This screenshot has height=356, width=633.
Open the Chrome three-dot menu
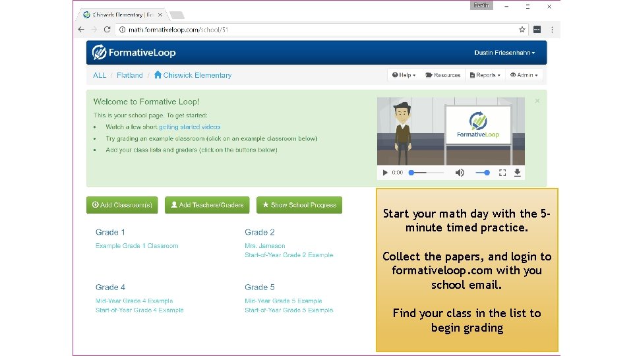point(552,30)
